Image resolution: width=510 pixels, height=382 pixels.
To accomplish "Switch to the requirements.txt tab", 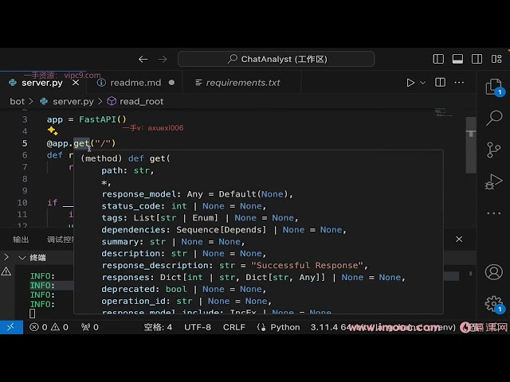I will click(x=242, y=83).
